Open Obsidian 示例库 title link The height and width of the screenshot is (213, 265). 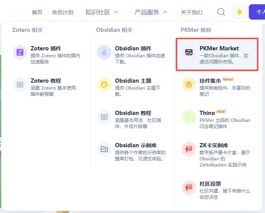coord(136,145)
